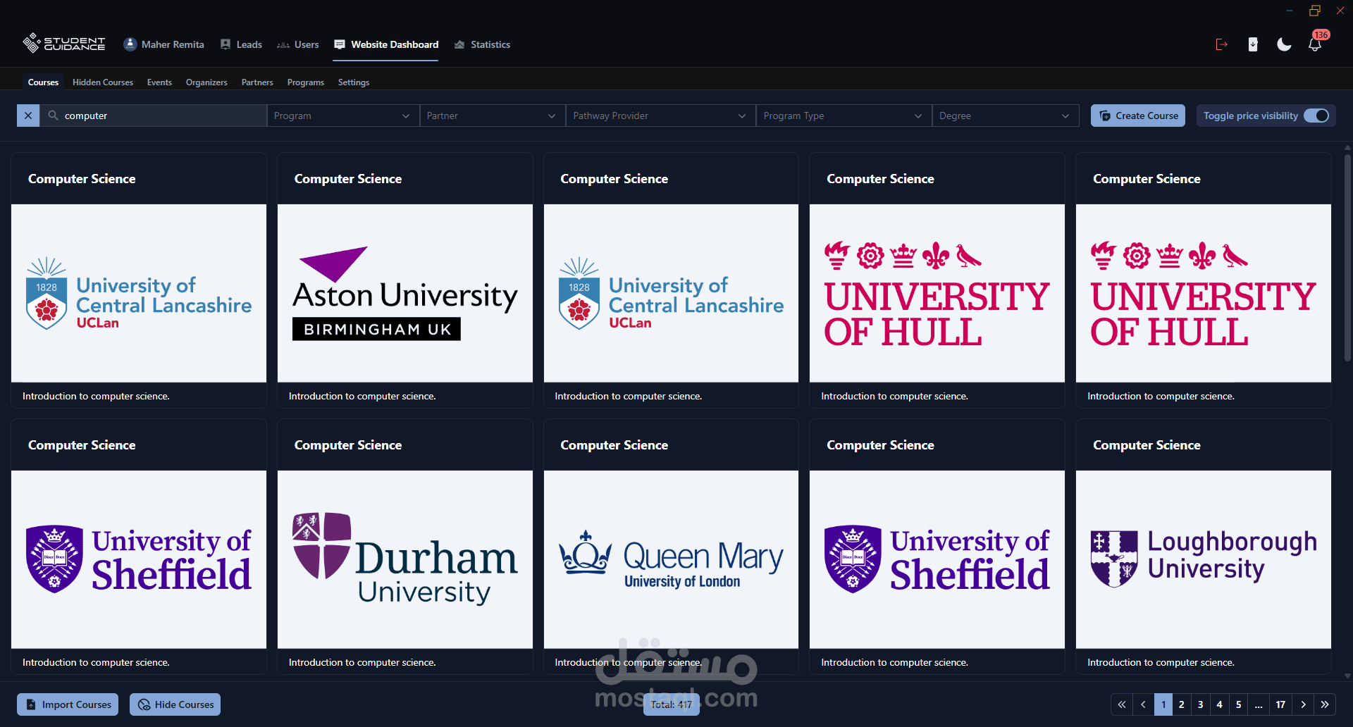The image size is (1353, 727).
Task: Go to previous page of results
Action: point(1143,704)
